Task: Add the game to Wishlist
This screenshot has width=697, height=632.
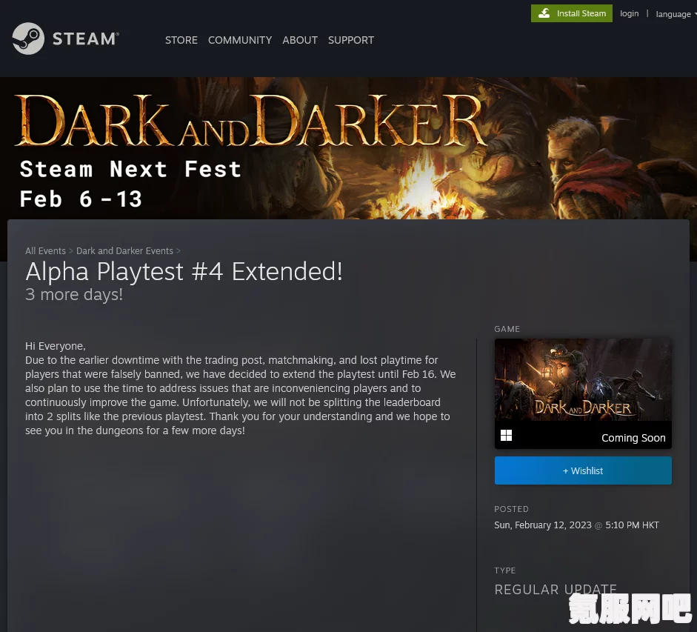Action: coord(583,470)
